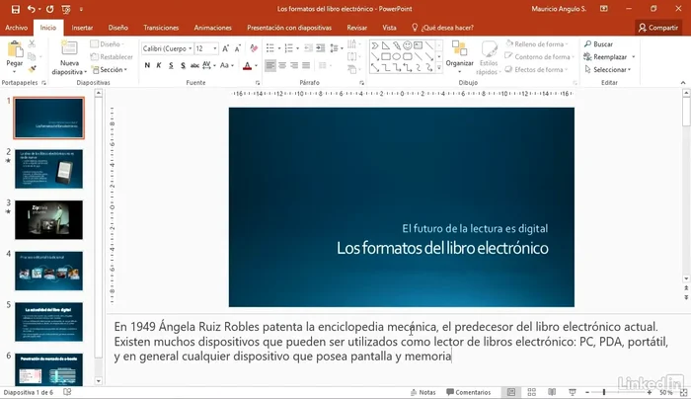Click the font color red A
This screenshot has width=691, height=399.
247,66
